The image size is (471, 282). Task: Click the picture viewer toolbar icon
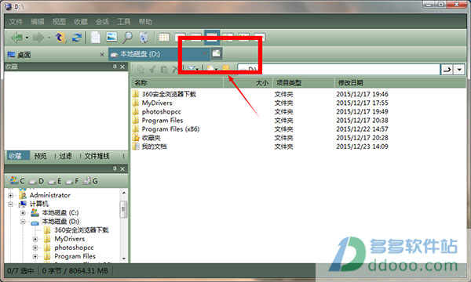[x=111, y=37]
